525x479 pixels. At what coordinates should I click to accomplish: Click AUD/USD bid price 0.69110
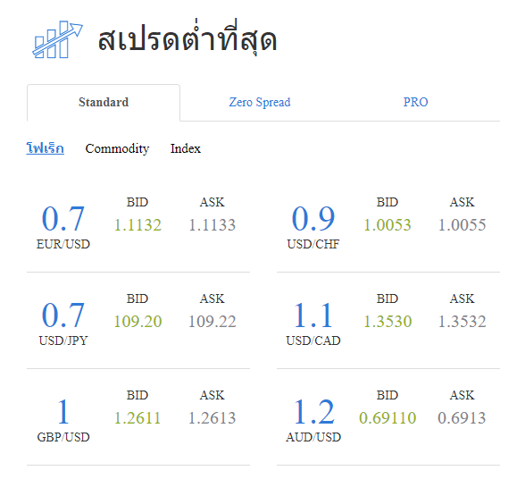click(387, 418)
